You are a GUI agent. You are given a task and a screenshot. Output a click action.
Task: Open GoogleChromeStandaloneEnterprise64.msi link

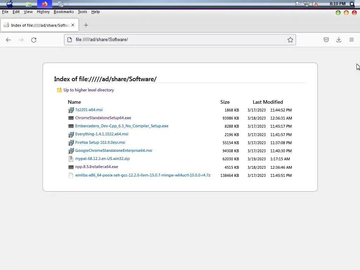[114, 150]
